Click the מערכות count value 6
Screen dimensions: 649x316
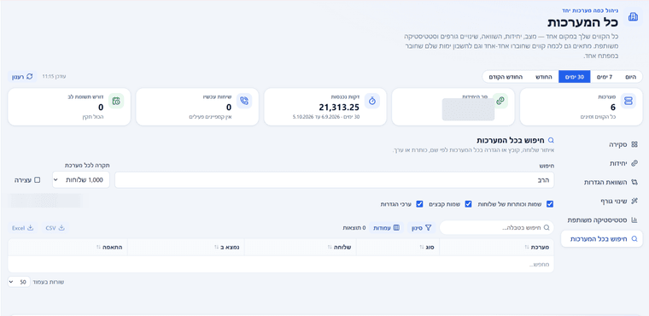pyautogui.click(x=612, y=108)
